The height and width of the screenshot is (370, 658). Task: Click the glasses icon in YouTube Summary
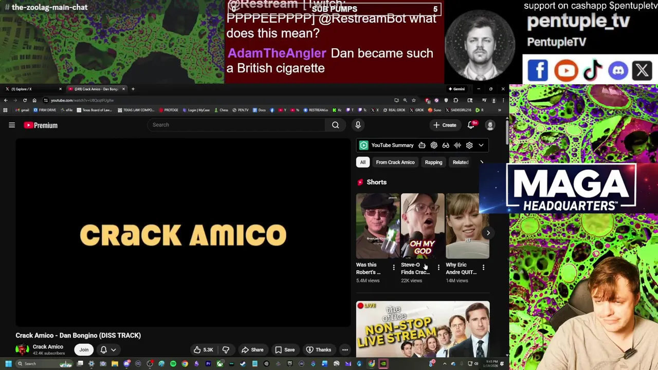click(x=446, y=145)
